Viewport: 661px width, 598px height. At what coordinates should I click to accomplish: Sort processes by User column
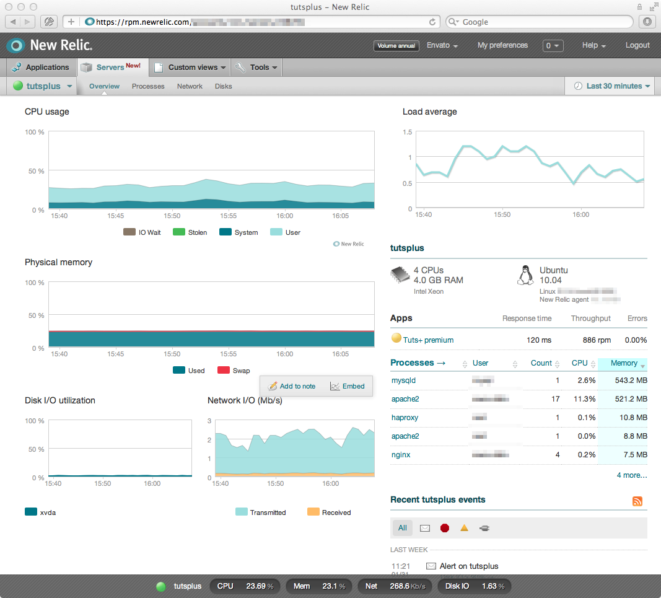pos(480,363)
